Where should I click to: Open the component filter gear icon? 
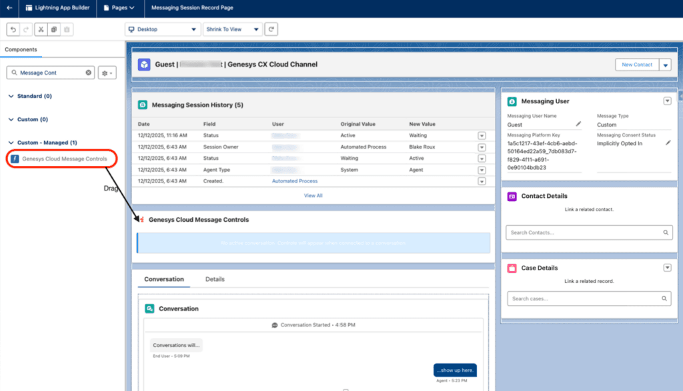[x=105, y=72]
